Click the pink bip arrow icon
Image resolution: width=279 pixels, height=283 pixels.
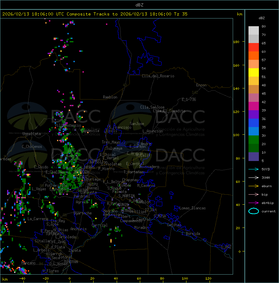(x=254, y=195)
